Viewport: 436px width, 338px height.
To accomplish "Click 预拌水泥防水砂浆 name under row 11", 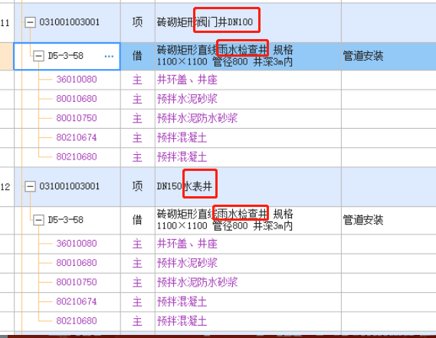I will click(x=198, y=119).
